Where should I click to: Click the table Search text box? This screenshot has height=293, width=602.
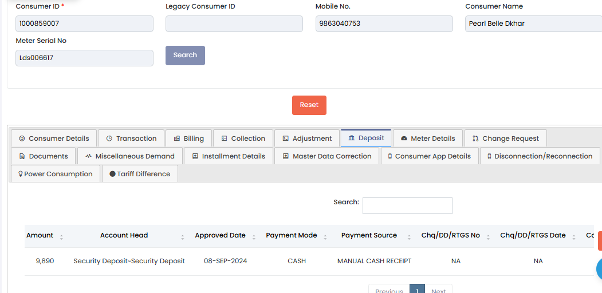coord(407,205)
